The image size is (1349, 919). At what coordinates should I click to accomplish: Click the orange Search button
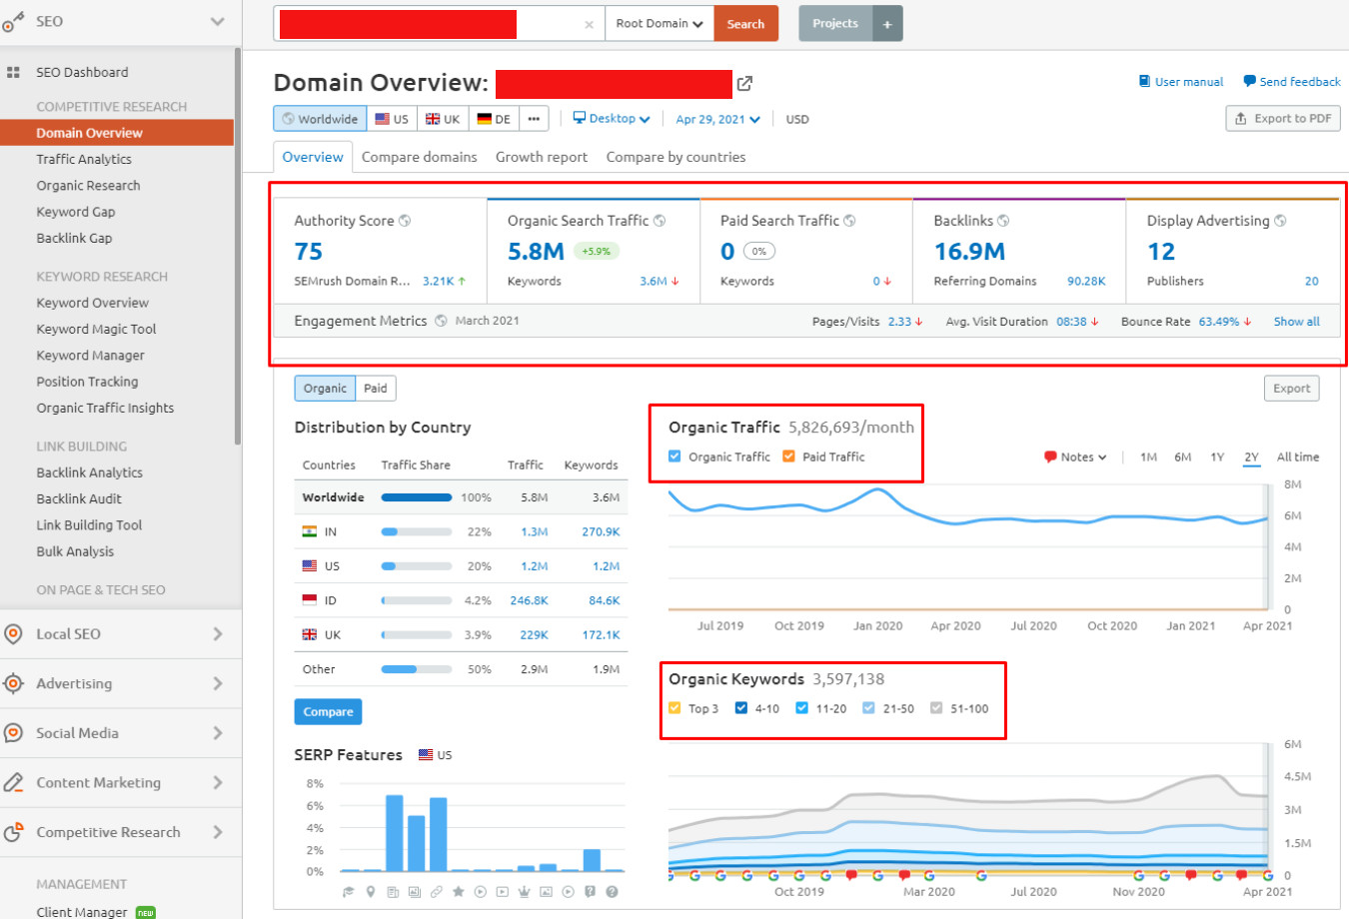[746, 24]
